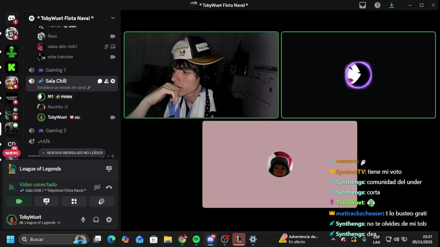Open the CD server icon
Image resolution: width=440 pixels, height=247 pixels.
click(x=11, y=144)
